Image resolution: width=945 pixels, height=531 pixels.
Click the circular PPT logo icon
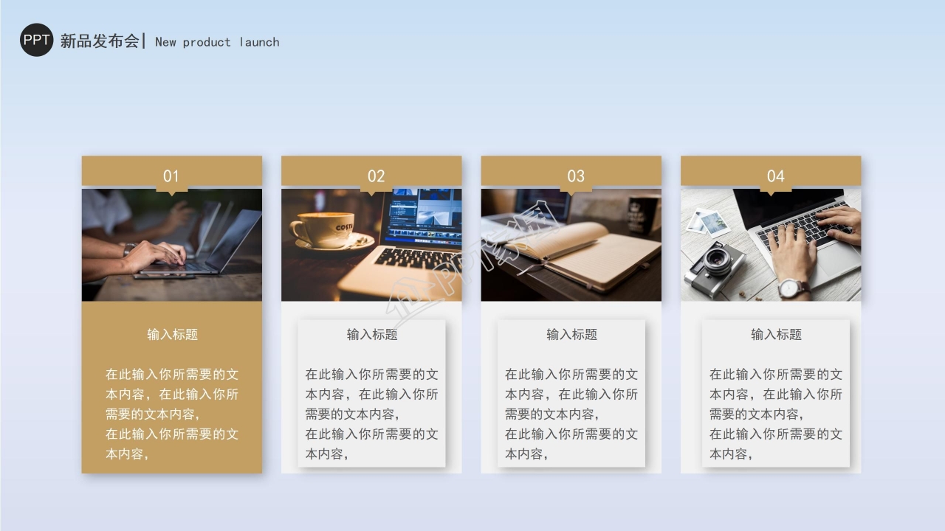[x=35, y=41]
